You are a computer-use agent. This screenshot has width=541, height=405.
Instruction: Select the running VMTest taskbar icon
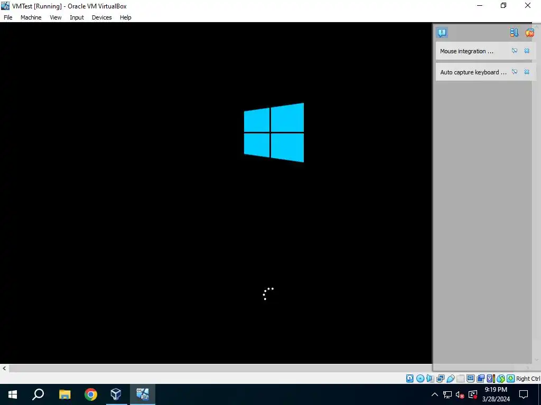click(143, 394)
